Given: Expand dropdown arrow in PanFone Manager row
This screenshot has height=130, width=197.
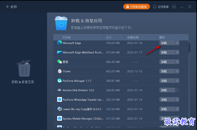Looking at the screenshot, I should pyautogui.click(x=177, y=81).
